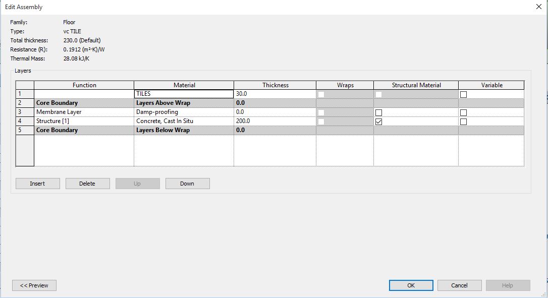Toggle Structural Material checkbox for Membrane Layer
This screenshot has width=548, height=298.
click(x=378, y=112)
